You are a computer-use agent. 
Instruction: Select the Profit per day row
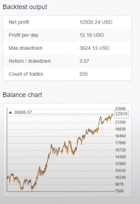point(67,35)
